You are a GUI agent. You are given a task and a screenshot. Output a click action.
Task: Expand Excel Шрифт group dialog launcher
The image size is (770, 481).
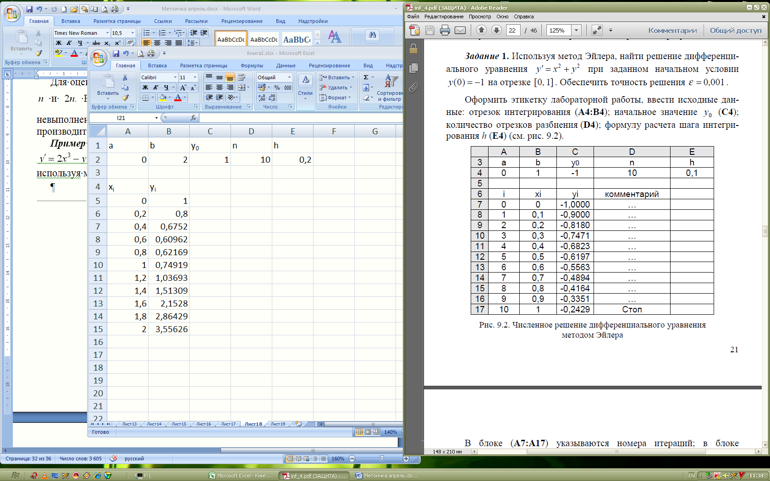click(x=196, y=106)
